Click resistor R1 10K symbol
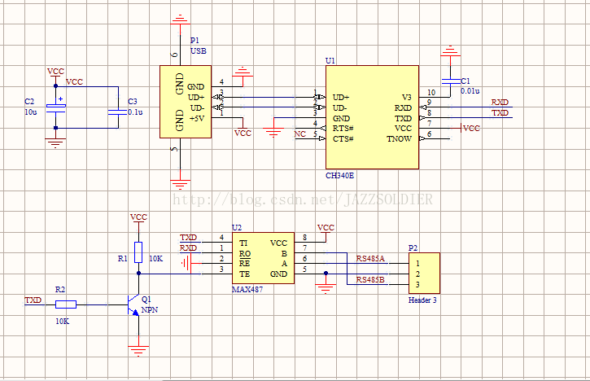The height and width of the screenshot is (381, 590). point(138,252)
